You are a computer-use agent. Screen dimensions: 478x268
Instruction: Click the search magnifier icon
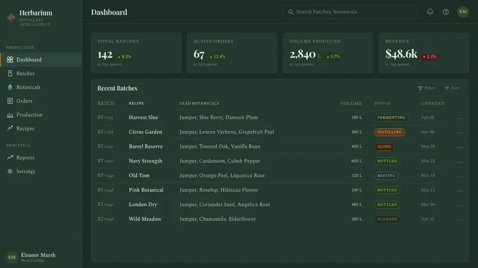coord(291,12)
